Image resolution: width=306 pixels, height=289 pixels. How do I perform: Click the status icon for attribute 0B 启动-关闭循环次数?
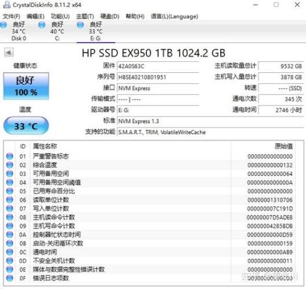[10, 243]
